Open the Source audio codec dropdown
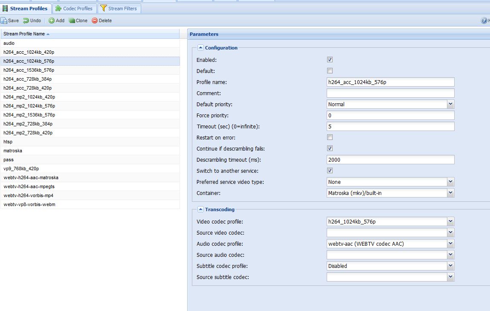 450,255
